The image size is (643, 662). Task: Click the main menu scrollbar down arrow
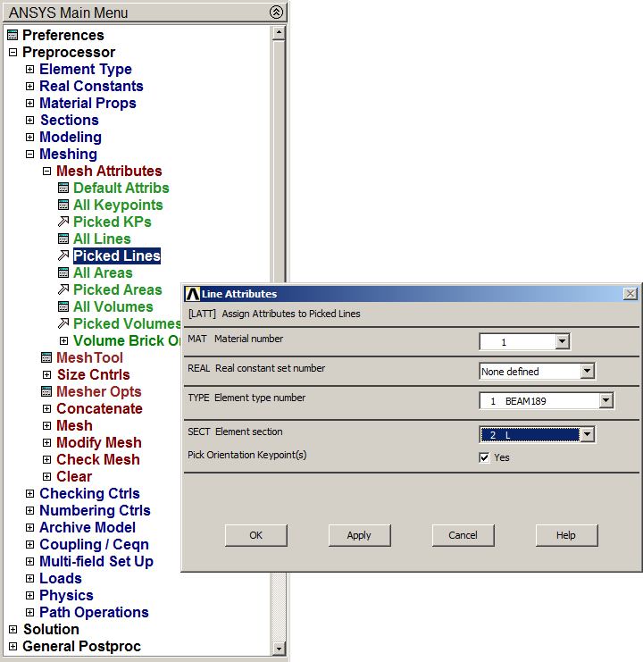click(278, 649)
